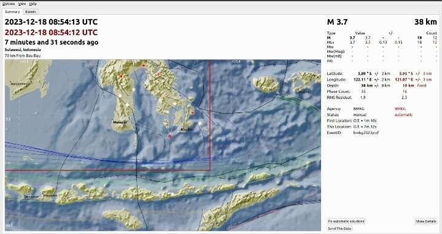Switch to the Events tab
Screen dimensions: 442x234
(x=31, y=12)
